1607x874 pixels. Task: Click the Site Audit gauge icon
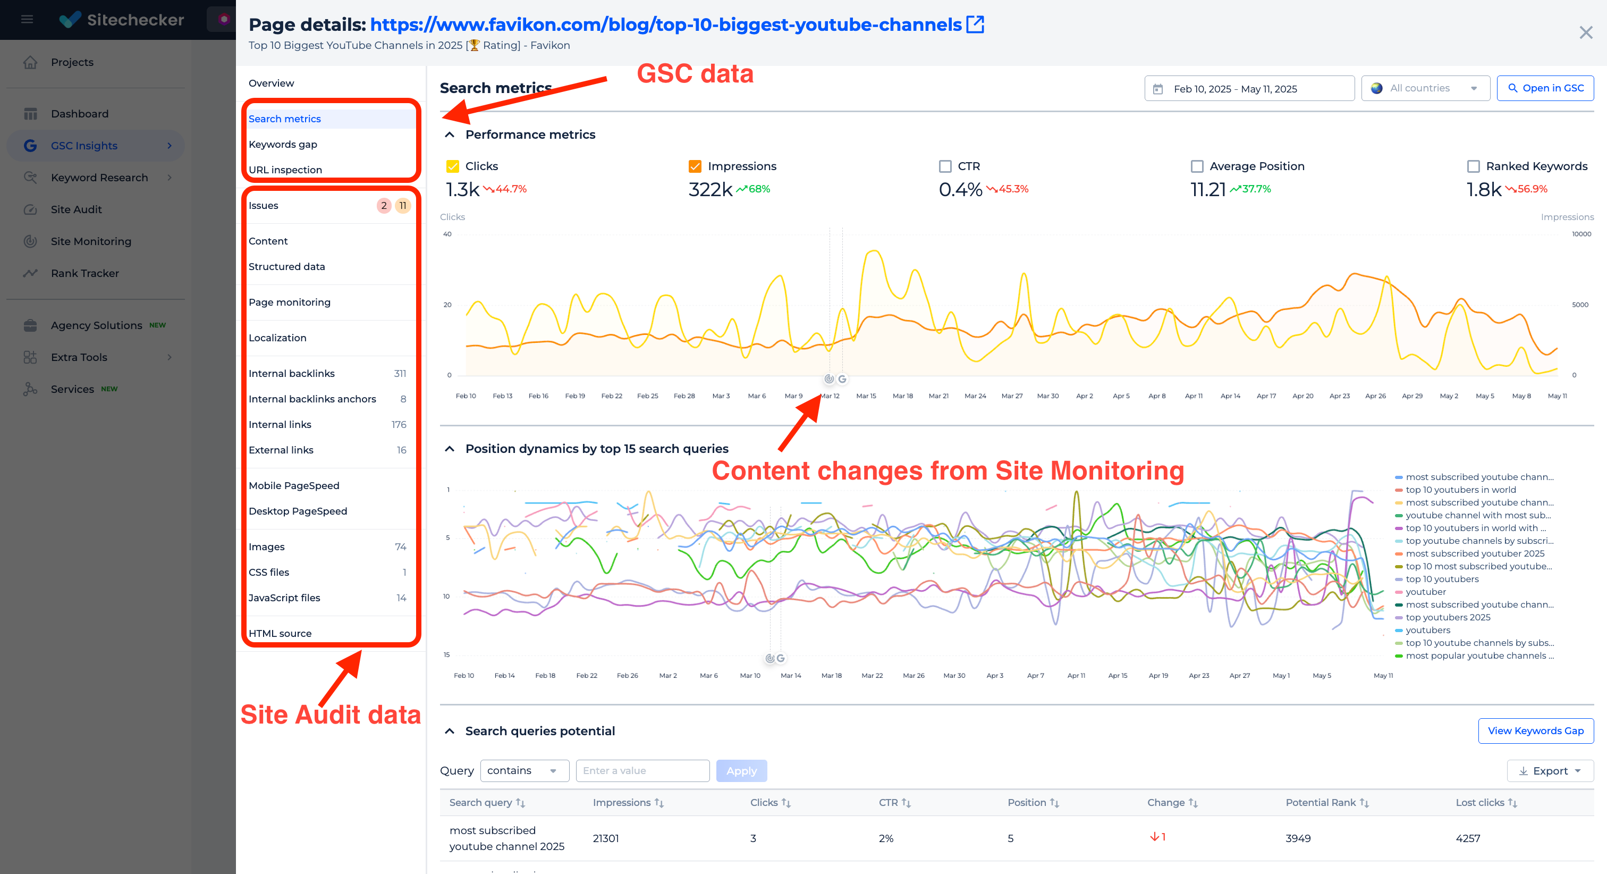pyautogui.click(x=30, y=209)
